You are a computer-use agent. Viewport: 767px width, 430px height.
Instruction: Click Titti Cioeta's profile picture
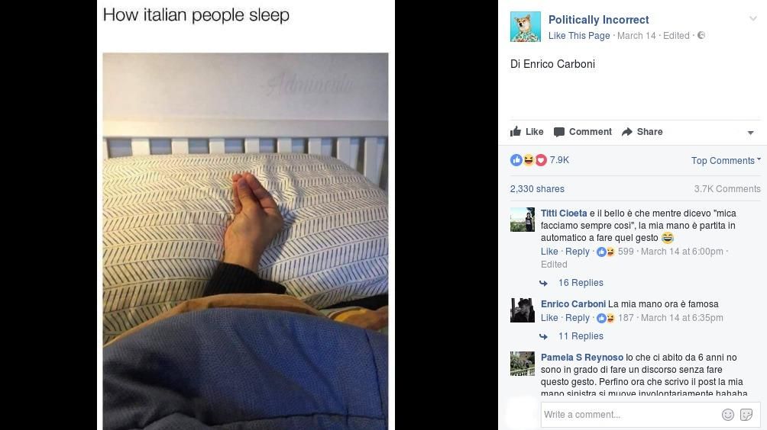click(523, 220)
